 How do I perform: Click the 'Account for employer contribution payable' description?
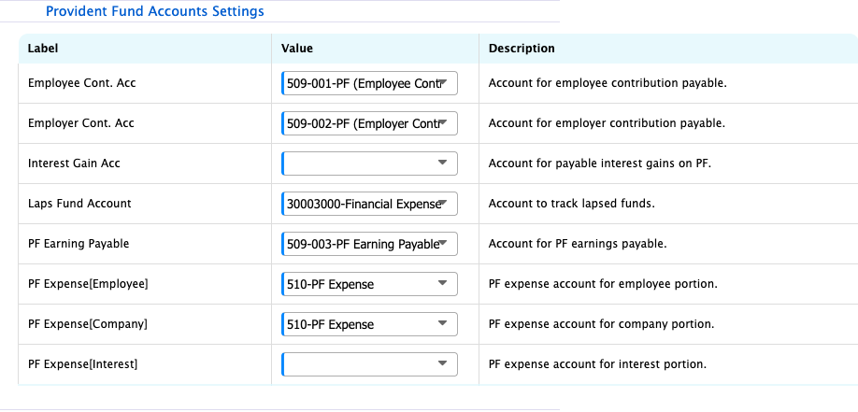[607, 123]
